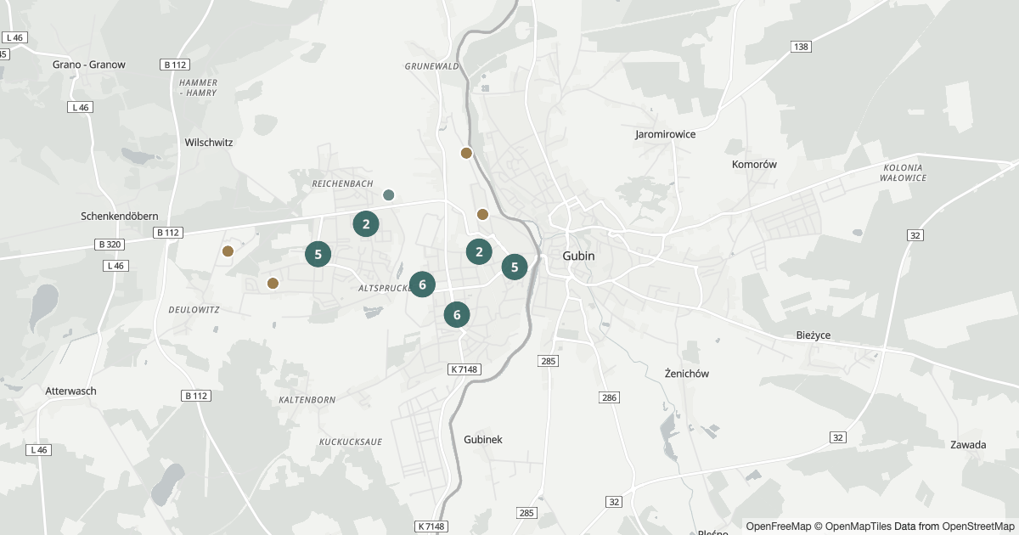
Task: Click the 6 cluster beside Altsprucke label
Action: click(422, 284)
